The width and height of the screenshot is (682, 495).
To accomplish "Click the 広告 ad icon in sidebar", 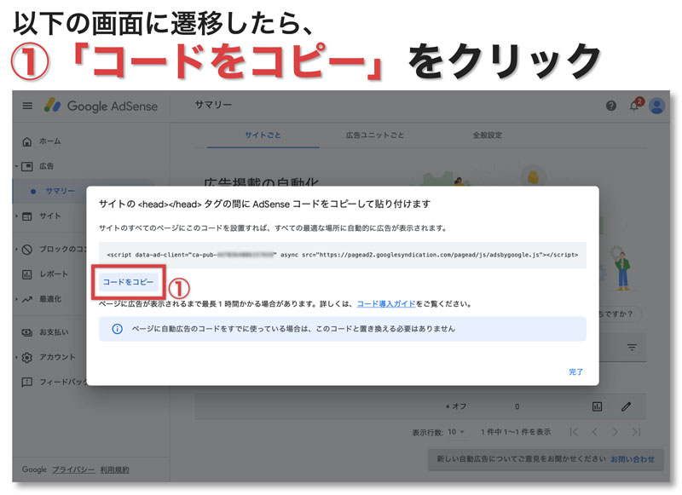I will (x=27, y=166).
